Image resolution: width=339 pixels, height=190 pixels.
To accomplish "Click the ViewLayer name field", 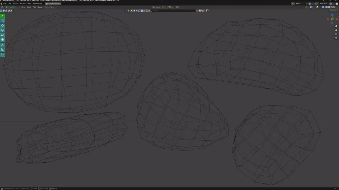I will pos(324,4).
